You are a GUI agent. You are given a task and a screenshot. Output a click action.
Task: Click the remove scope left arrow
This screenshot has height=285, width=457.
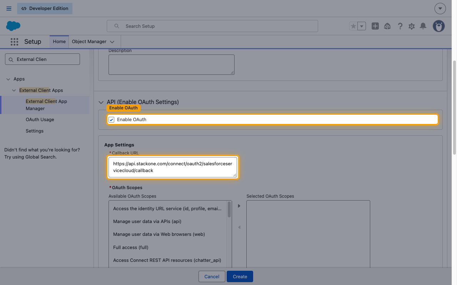[239, 227]
